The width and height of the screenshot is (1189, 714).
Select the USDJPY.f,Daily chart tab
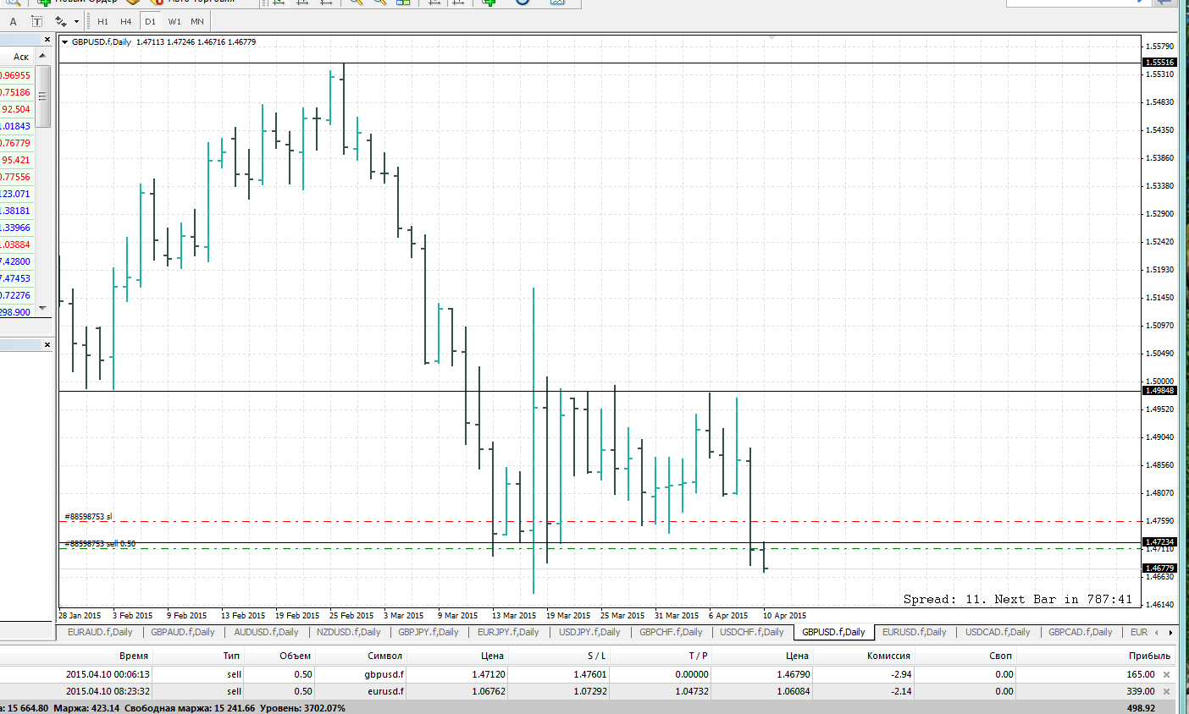point(589,632)
